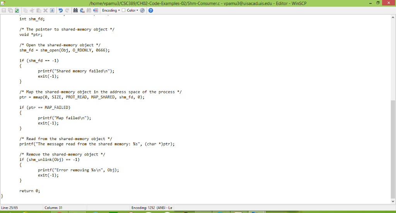Screen dimensions: 396x213
Task: Click the "The message read from" printf line
Action: [x=97, y=144]
